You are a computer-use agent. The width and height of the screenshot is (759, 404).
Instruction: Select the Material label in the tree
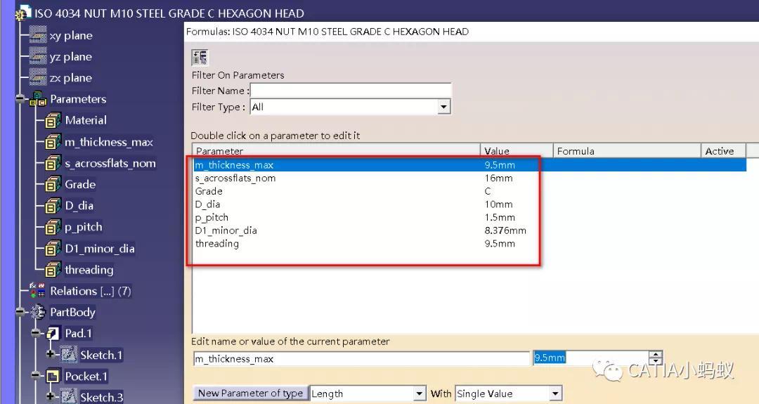pyautogui.click(x=86, y=120)
